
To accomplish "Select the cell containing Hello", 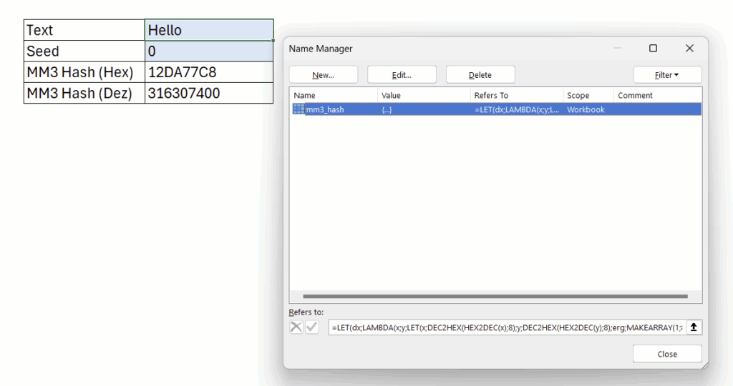I will click(208, 30).
